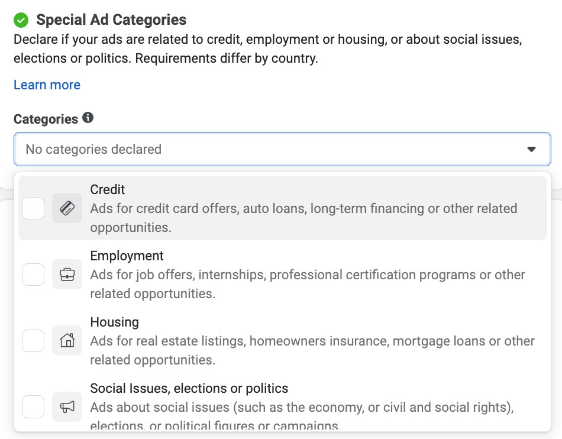Viewport: 562px width, 439px height.
Task: Collapse the Categories dropdown arrow
Action: [x=531, y=149]
